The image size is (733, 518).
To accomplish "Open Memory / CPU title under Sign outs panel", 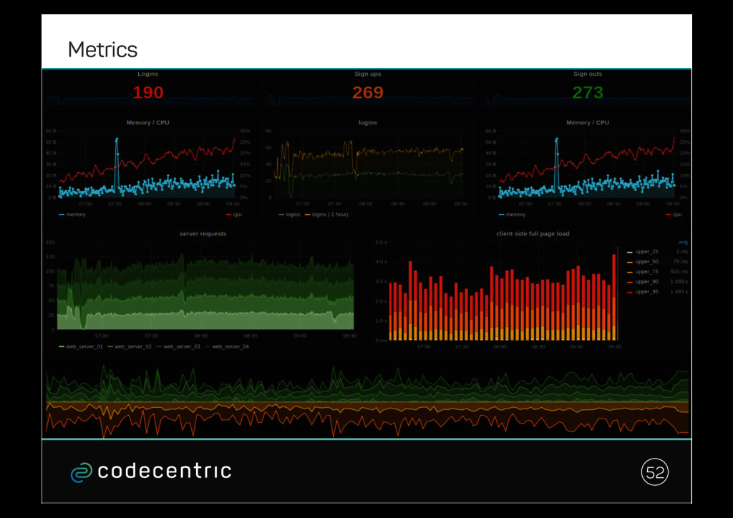I will coord(588,122).
